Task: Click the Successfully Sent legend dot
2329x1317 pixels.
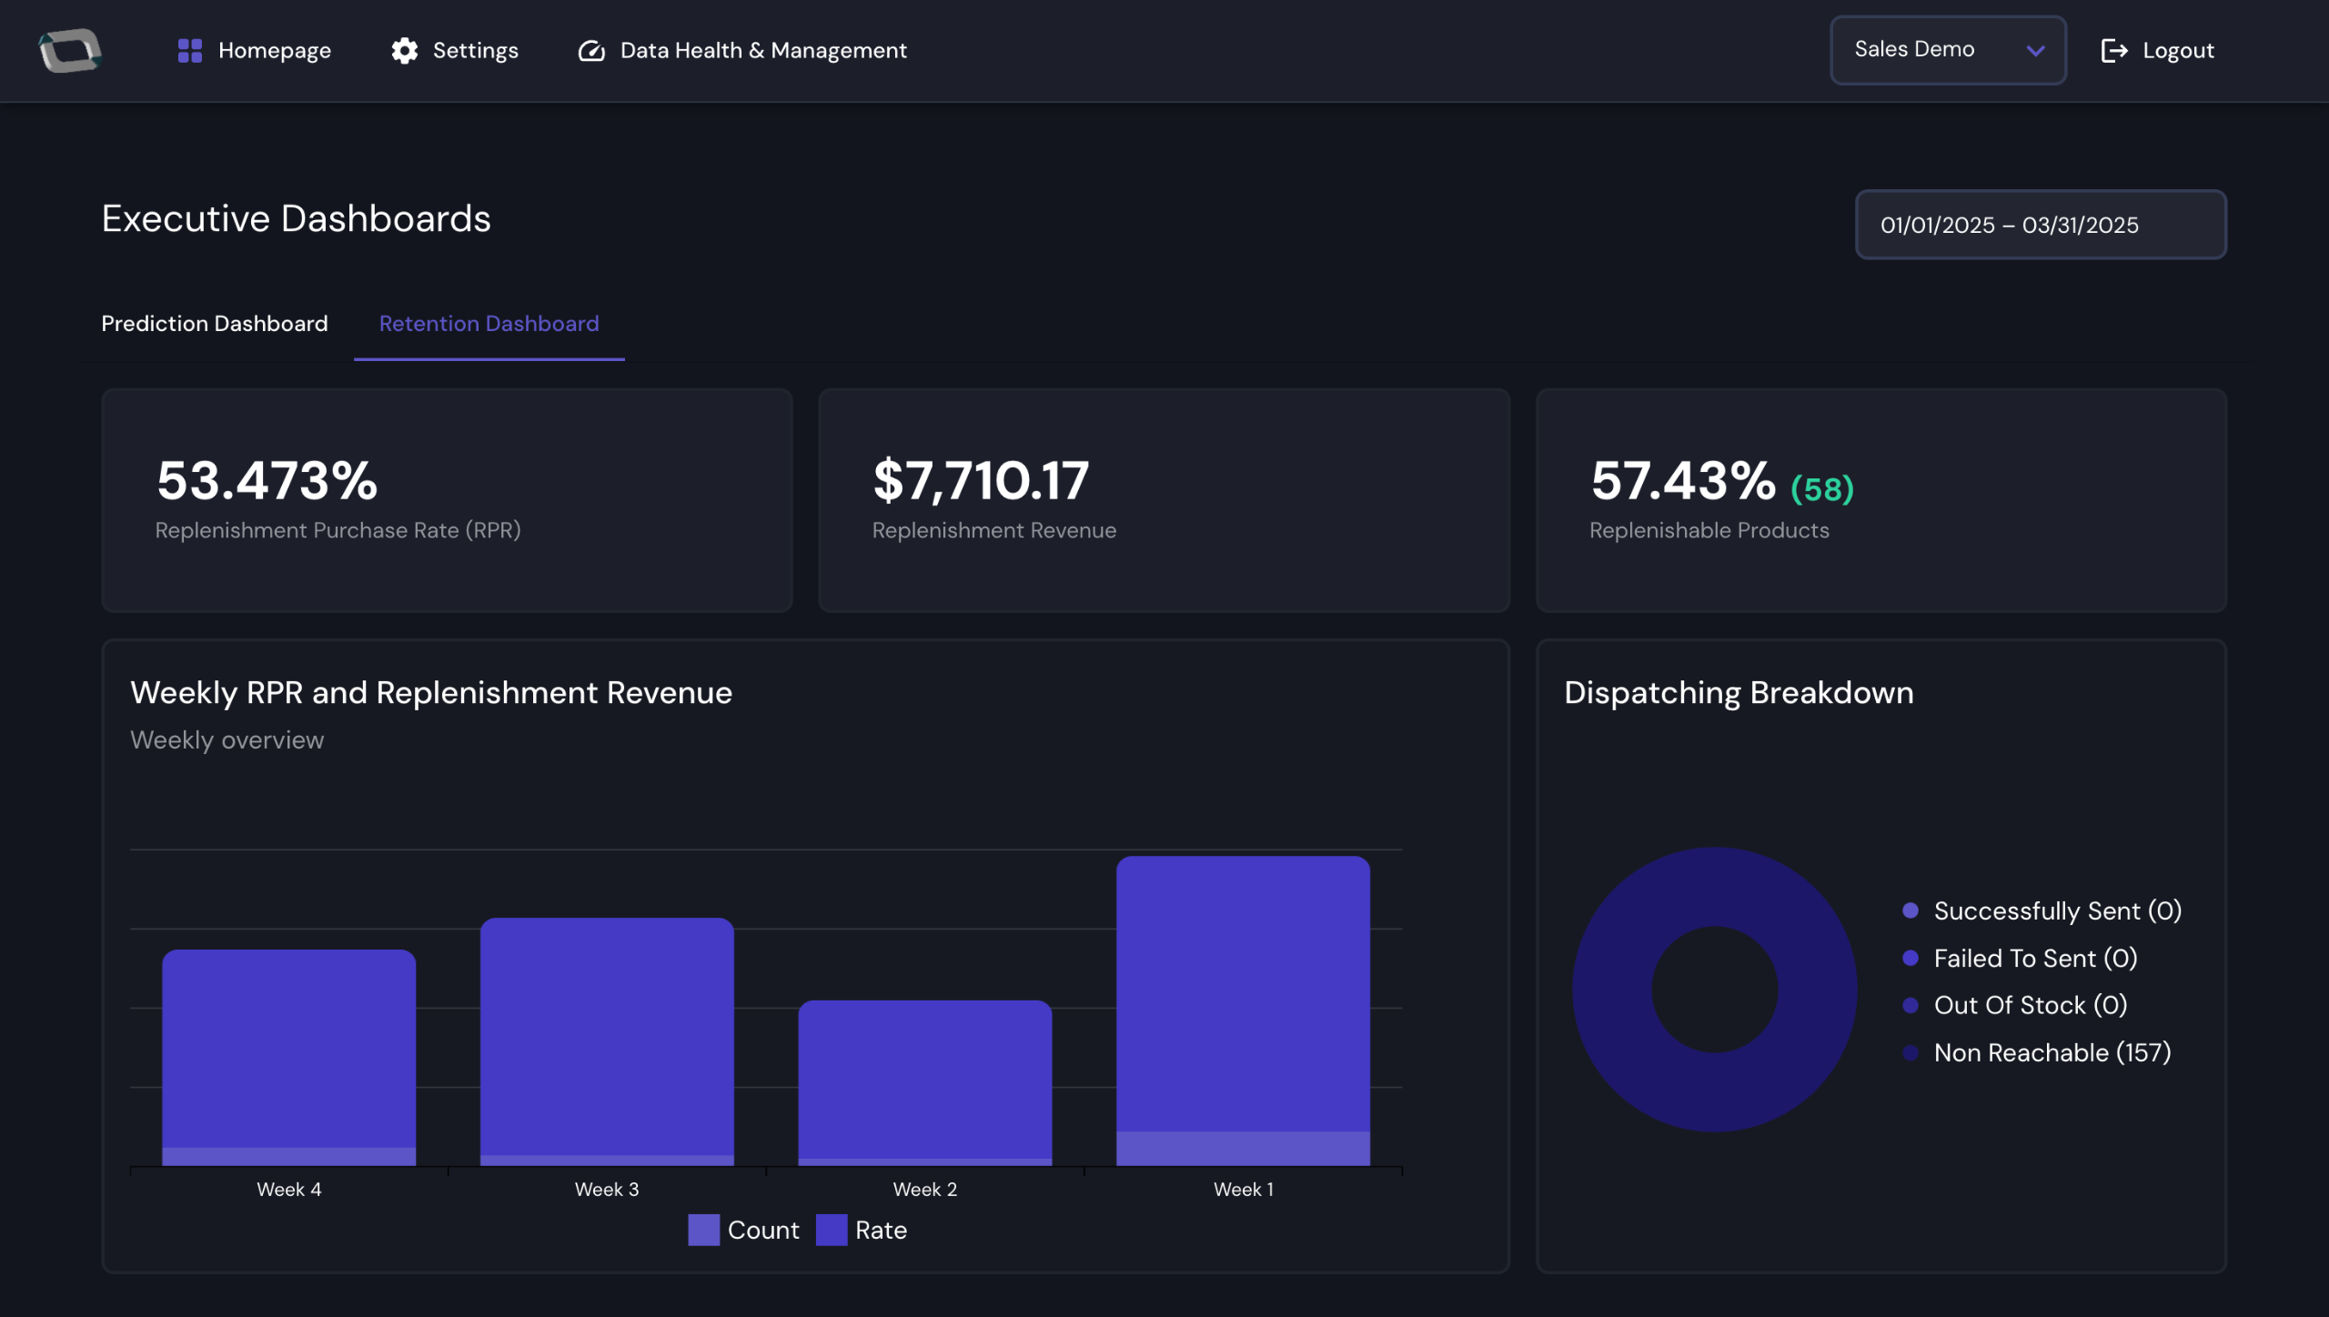Action: [1911, 910]
